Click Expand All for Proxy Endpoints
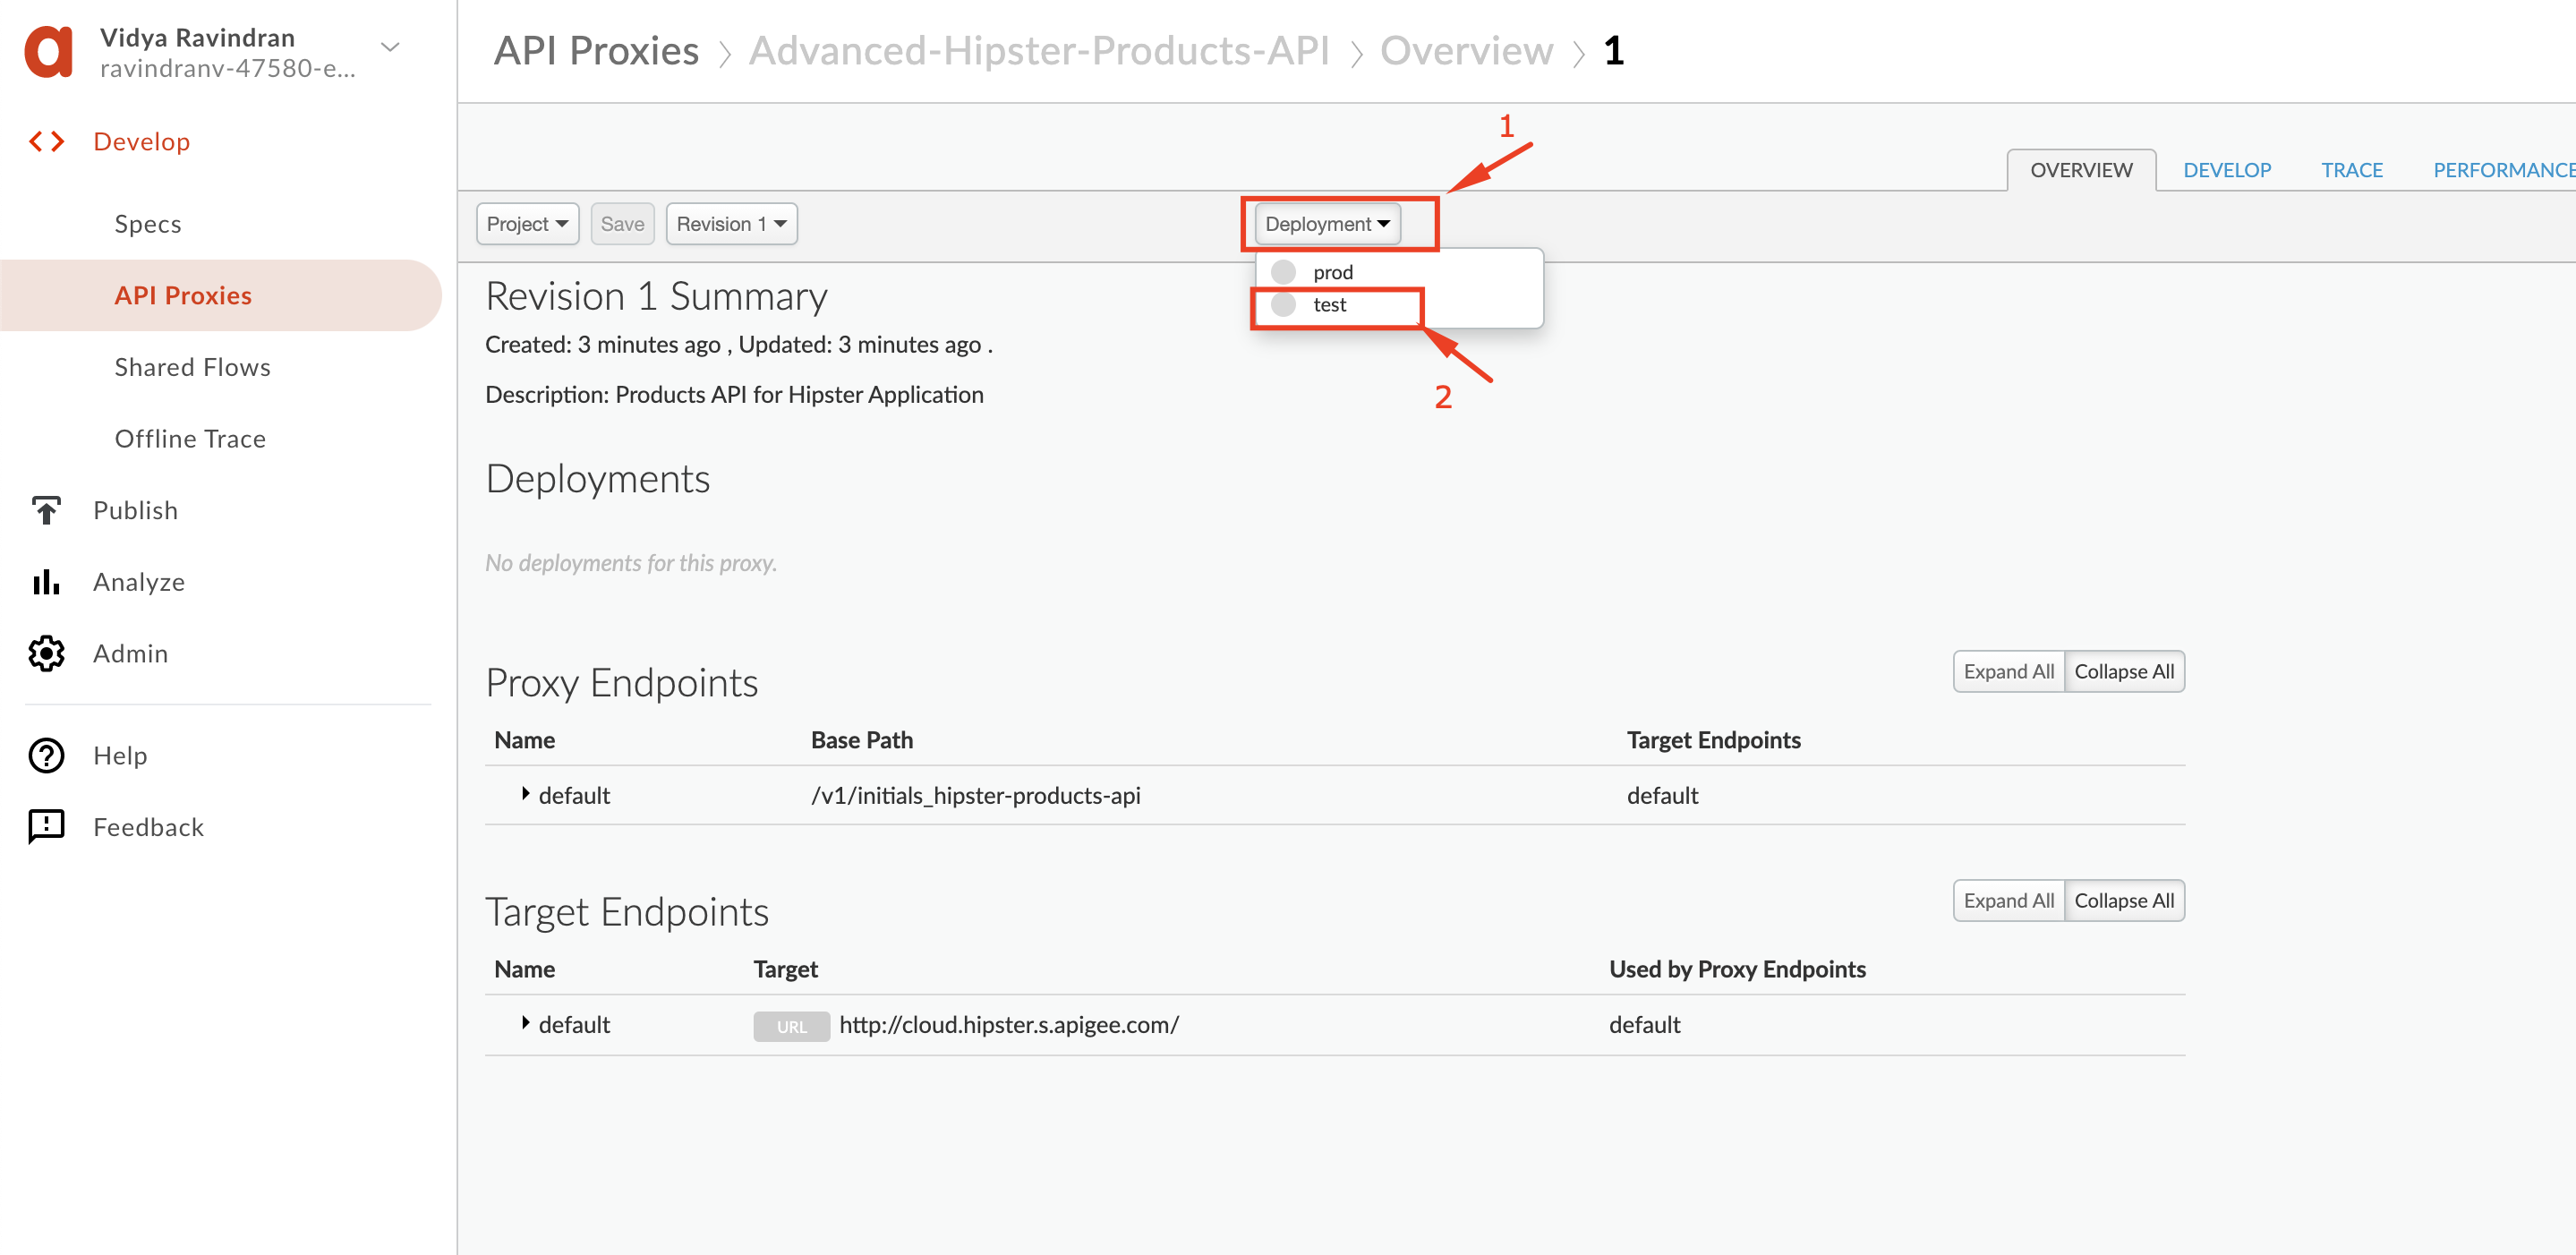The width and height of the screenshot is (2576, 1255). tap(2009, 671)
